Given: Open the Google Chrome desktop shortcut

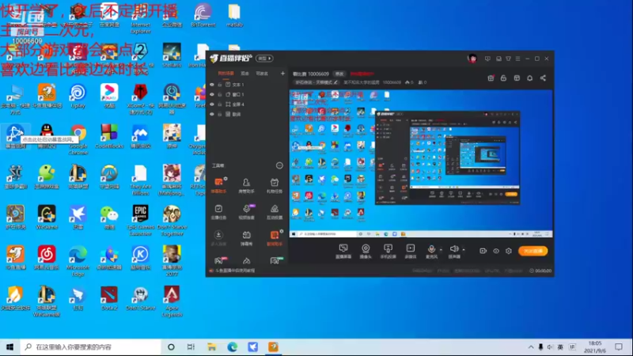Looking at the screenshot, I should coord(78,140).
